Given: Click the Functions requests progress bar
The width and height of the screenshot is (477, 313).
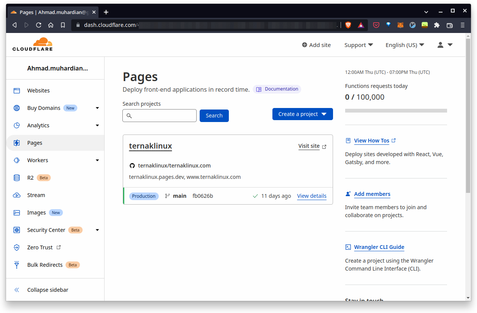Looking at the screenshot, I should [396, 110].
